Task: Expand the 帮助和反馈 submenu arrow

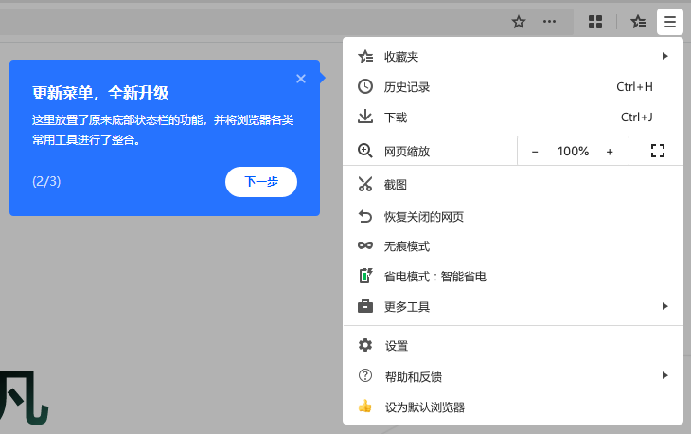Action: [x=665, y=375]
